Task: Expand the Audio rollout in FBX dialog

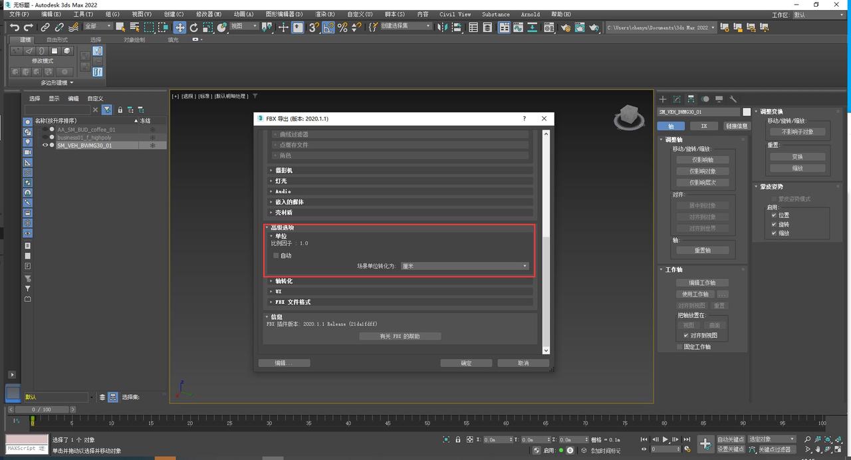Action: [x=401, y=191]
